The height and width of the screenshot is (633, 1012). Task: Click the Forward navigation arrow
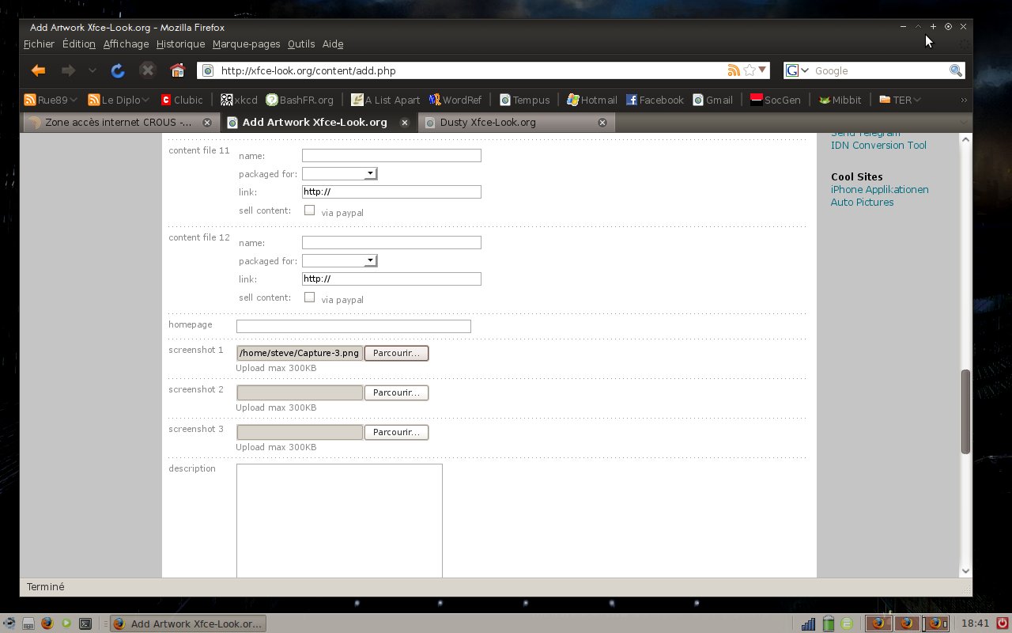click(69, 70)
